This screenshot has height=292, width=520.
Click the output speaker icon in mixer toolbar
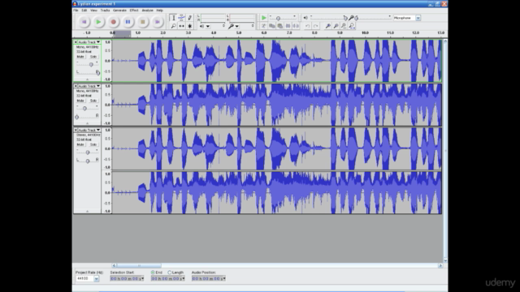click(305, 18)
